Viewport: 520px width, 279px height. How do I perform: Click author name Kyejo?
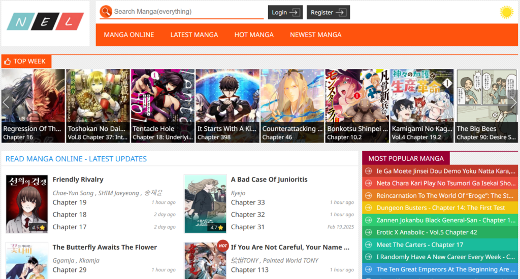(238, 193)
